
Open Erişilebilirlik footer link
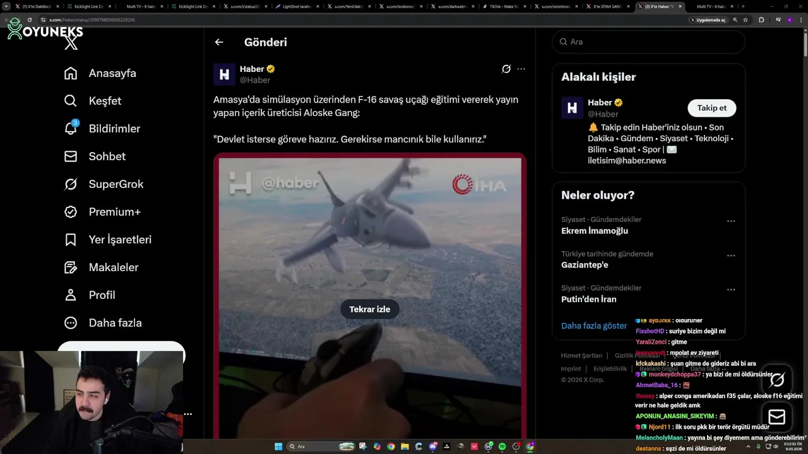point(610,369)
